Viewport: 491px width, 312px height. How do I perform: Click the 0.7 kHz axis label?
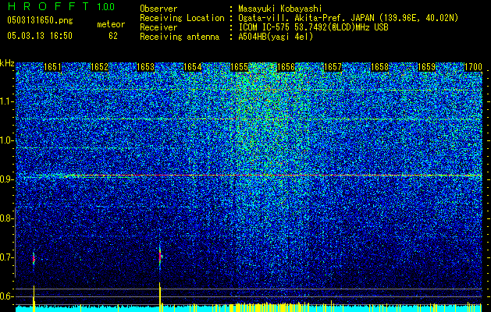coord(5,257)
